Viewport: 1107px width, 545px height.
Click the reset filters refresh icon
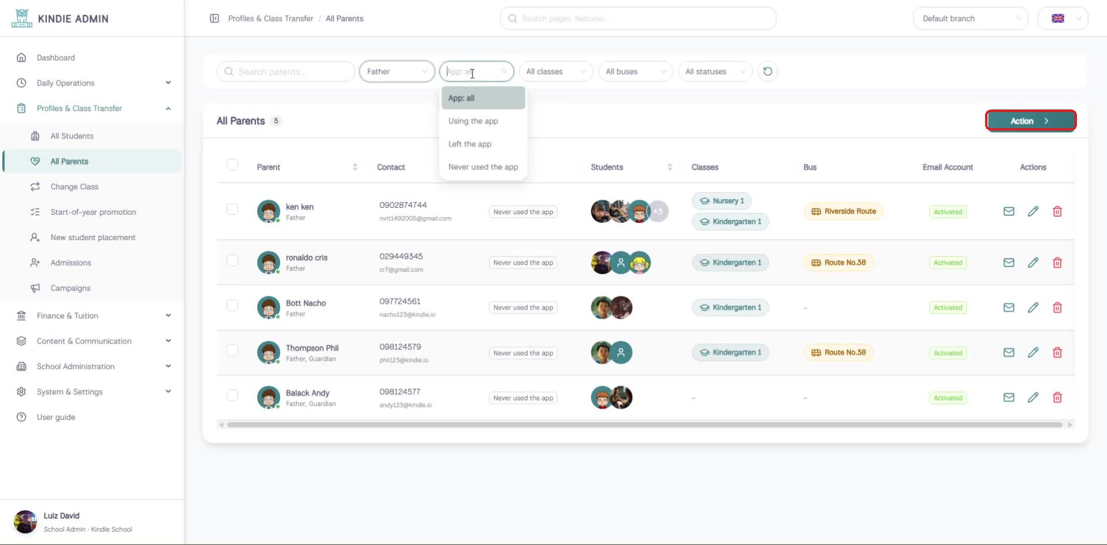767,72
